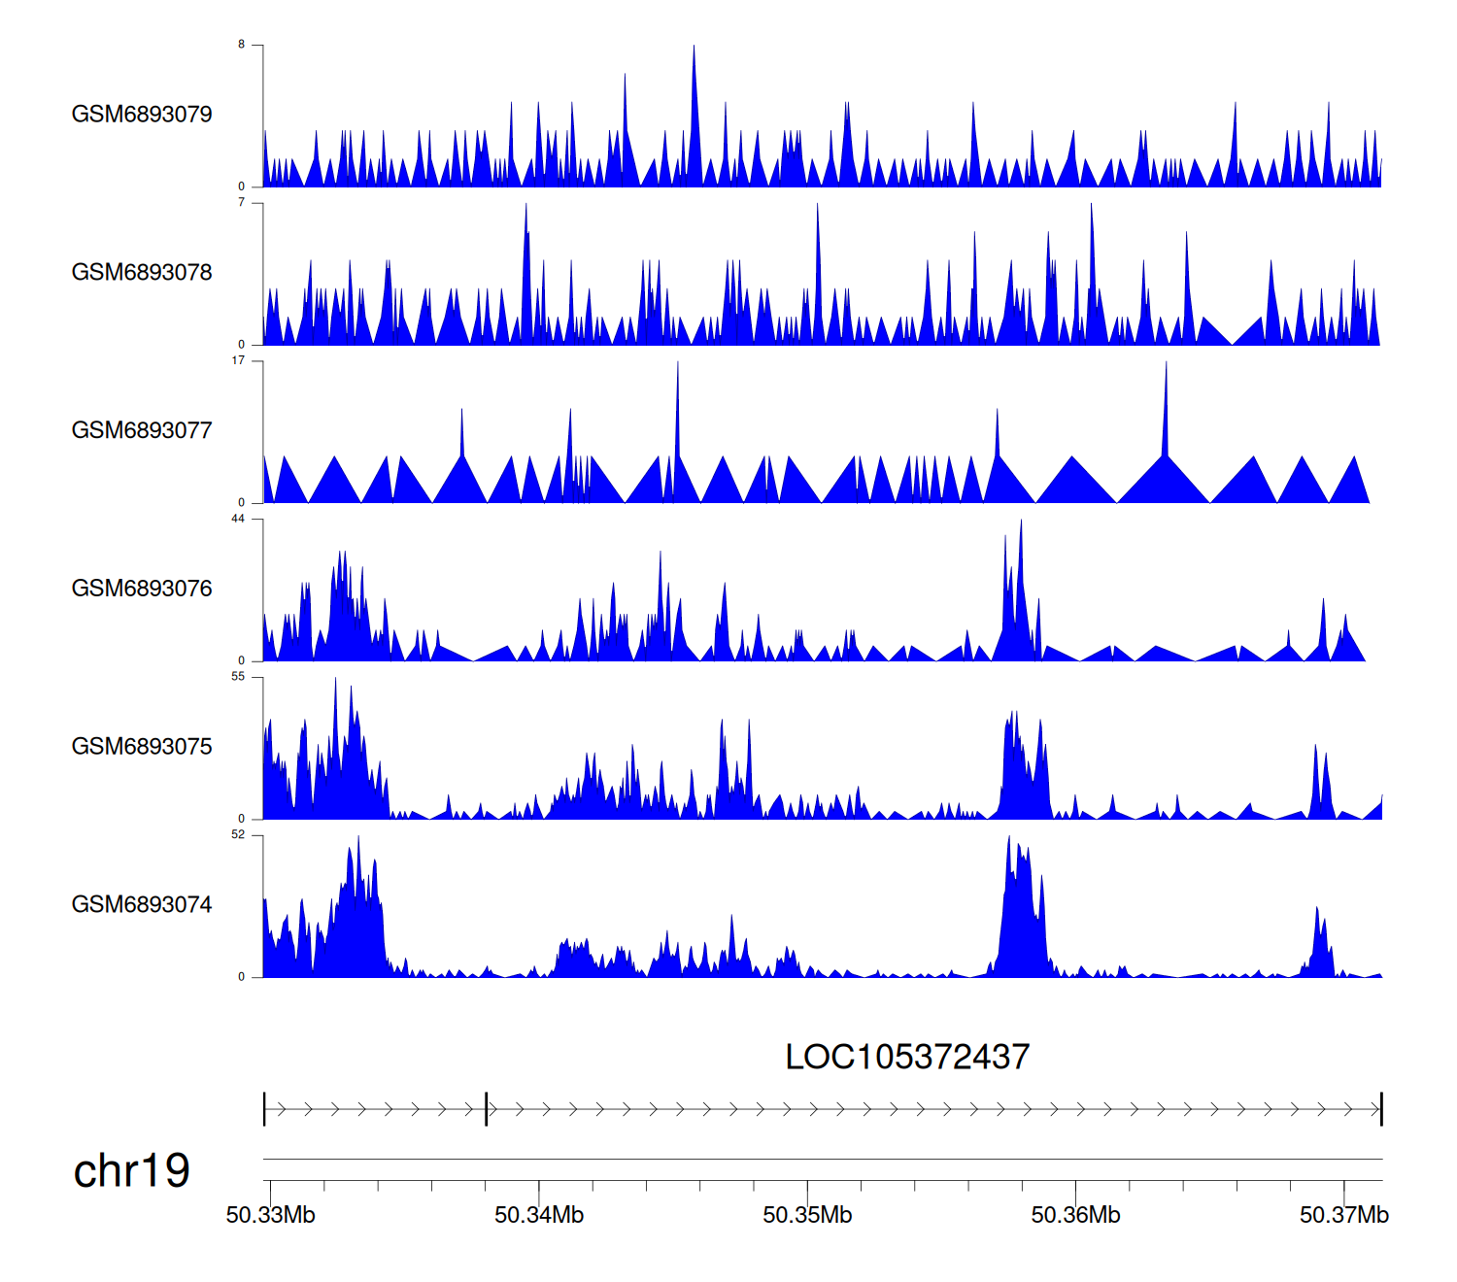Select the GSM6893078 track label

tap(142, 273)
